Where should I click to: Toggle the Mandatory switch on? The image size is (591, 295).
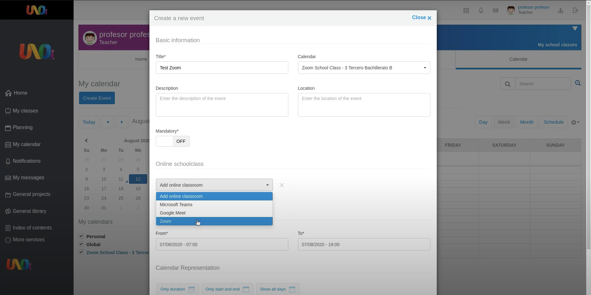(x=172, y=141)
